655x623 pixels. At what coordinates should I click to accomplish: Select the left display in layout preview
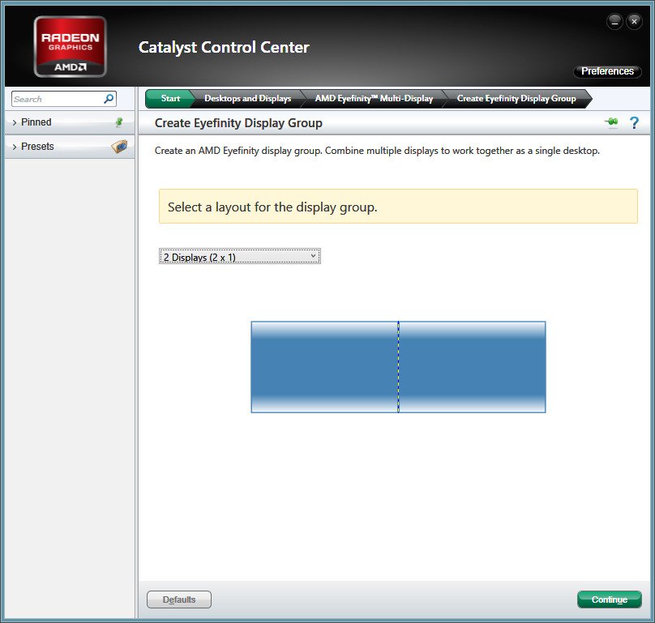point(324,367)
